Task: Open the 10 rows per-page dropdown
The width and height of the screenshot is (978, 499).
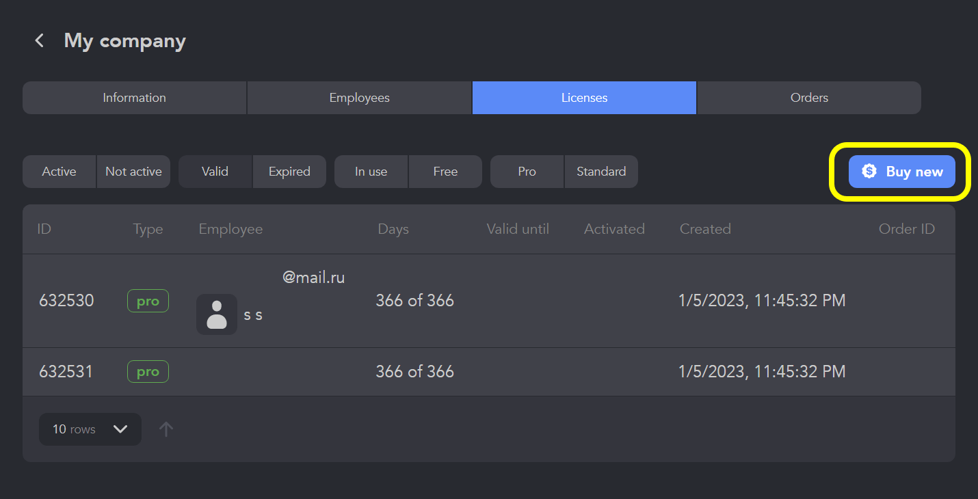Action: coord(90,429)
